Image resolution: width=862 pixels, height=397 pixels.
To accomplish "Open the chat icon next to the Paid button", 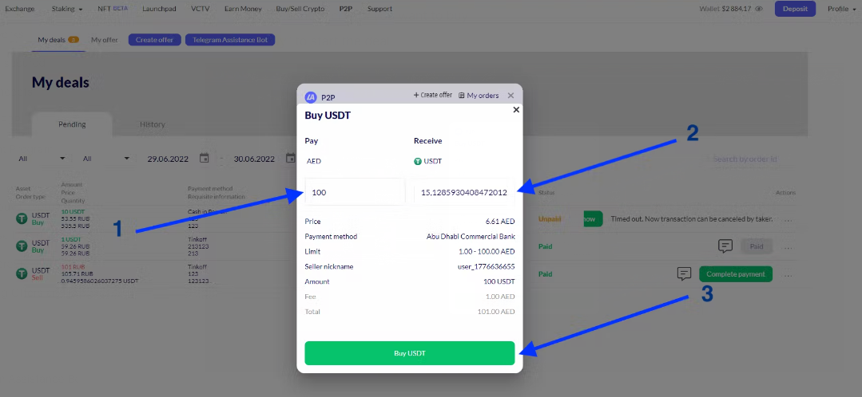I will coord(725,246).
